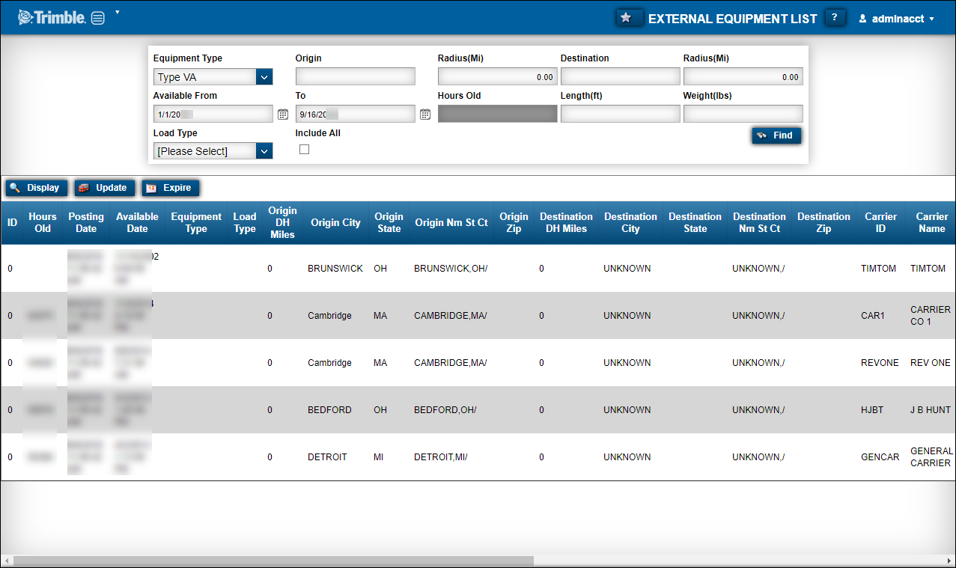Image resolution: width=956 pixels, height=568 pixels.
Task: Click the small dropdown arrow beside the menu icon
Action: 118,13
